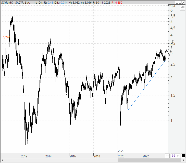The width and height of the screenshot is (186, 163).
Task: Click the double chevron collapse icon
Action: 167,156
